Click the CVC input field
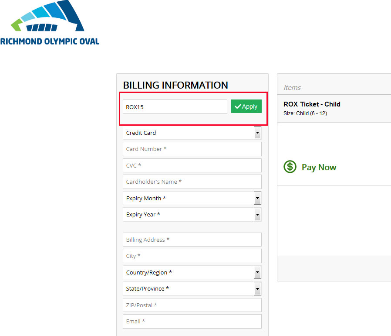Viewport: 391px width, 336px height. pyautogui.click(x=192, y=165)
